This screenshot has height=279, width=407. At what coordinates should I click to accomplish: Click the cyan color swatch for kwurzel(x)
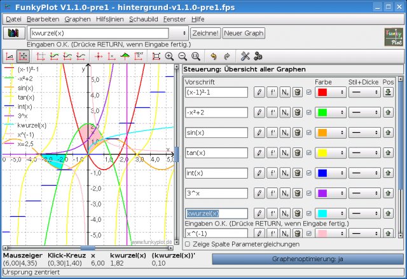point(322,214)
